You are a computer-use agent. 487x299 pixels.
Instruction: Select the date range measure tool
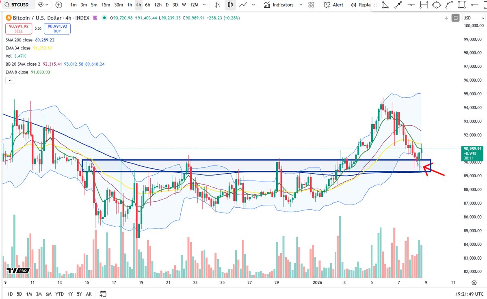[x=424, y=4]
